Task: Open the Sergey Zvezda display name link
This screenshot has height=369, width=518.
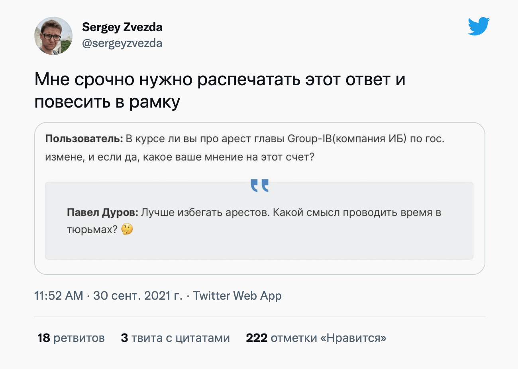Action: [x=122, y=27]
